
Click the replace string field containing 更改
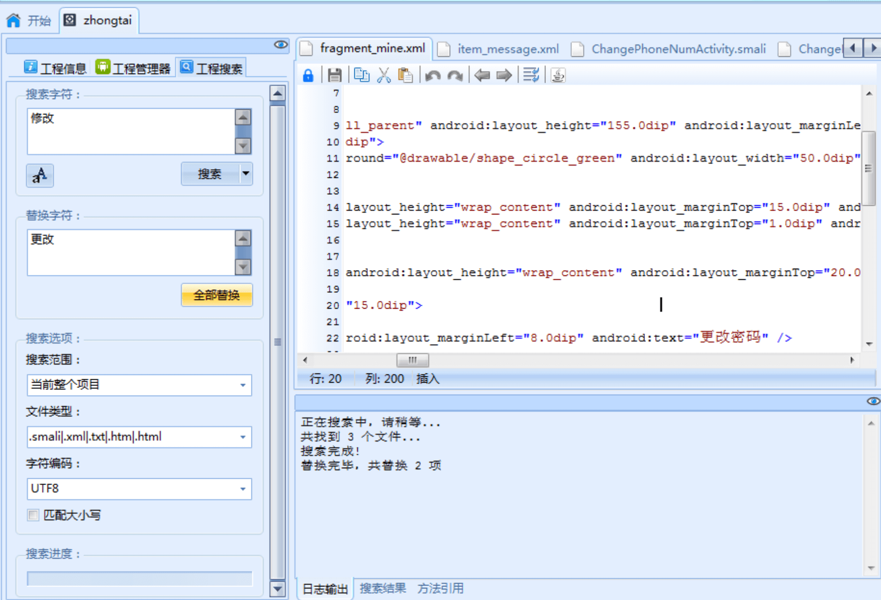click(131, 252)
